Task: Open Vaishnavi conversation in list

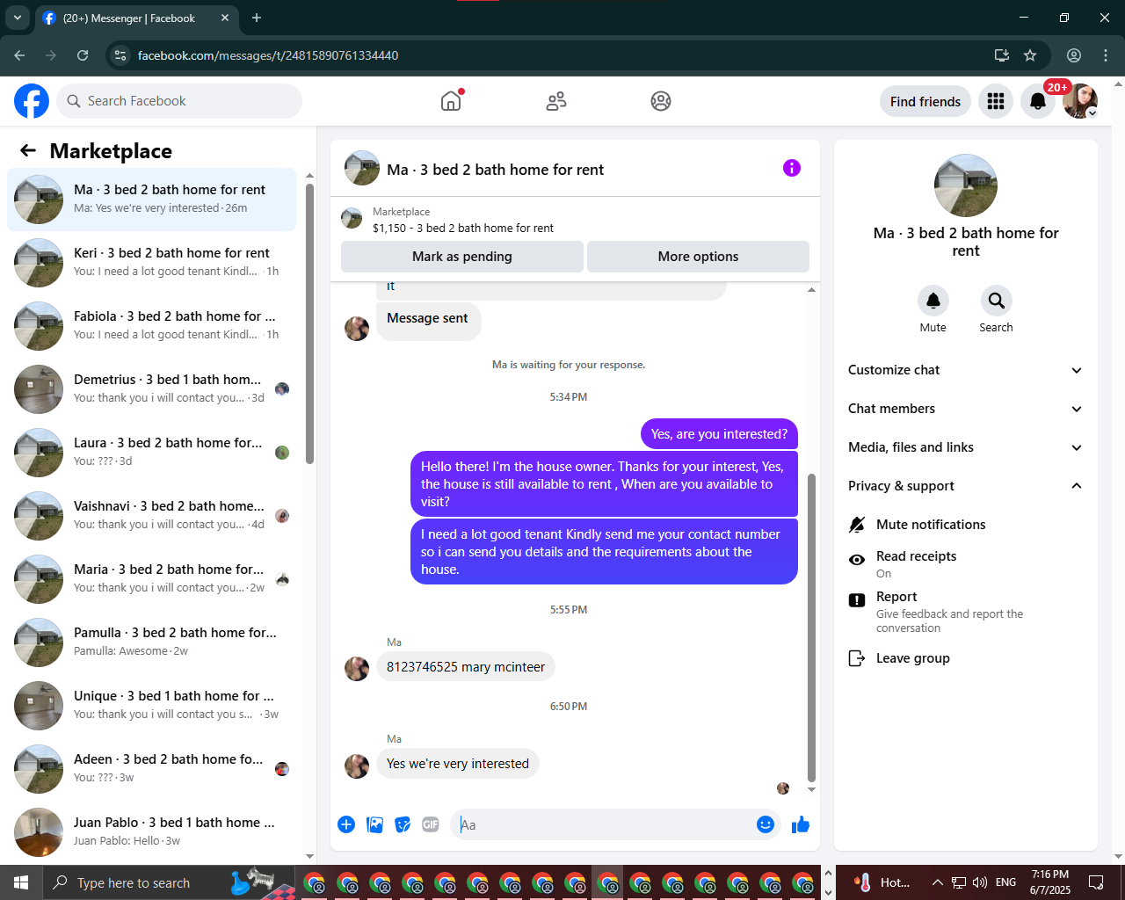Action: [151, 516]
